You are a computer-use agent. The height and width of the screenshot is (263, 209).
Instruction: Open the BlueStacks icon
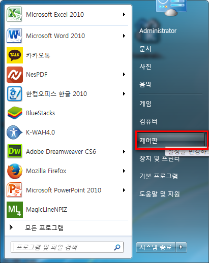click(15, 113)
